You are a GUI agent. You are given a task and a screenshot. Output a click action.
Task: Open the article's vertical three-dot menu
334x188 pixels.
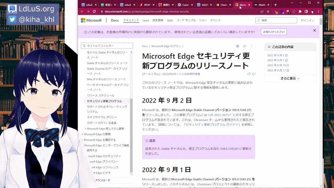point(252,46)
